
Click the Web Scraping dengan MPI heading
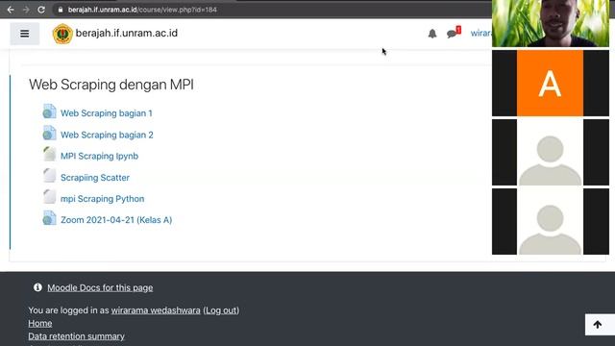pyautogui.click(x=111, y=85)
